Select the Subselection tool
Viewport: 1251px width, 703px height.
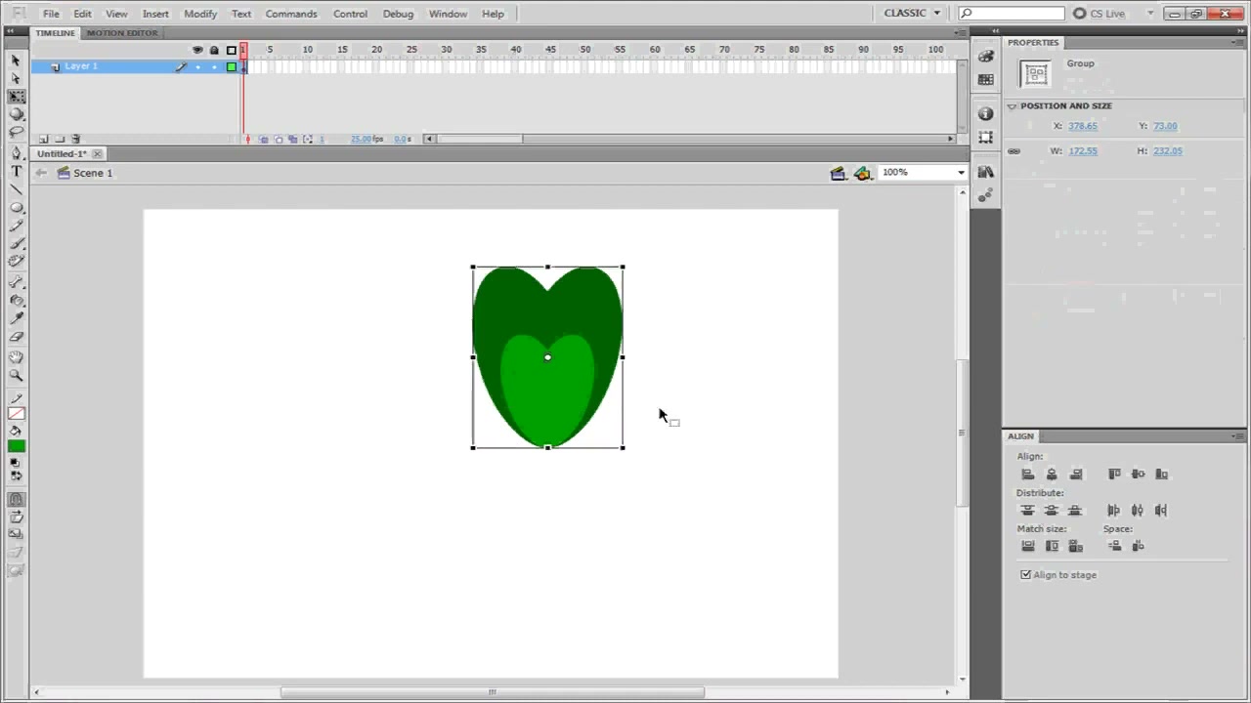[16, 78]
